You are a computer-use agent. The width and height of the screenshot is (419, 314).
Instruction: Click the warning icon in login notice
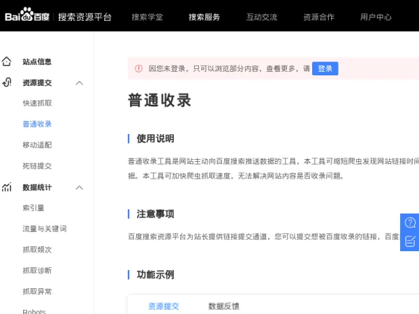tap(139, 68)
